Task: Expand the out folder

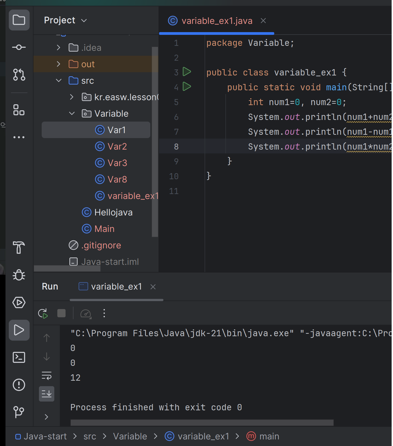Action: 58,64
